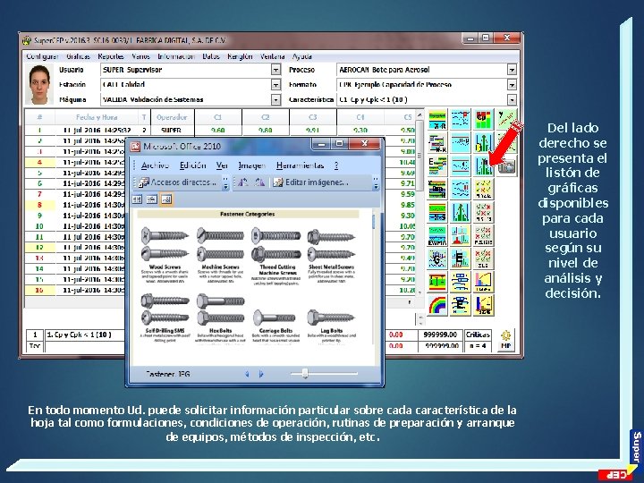This screenshot has width=644, height=483.
Task: Open the Ayuda menu
Action: (302, 56)
